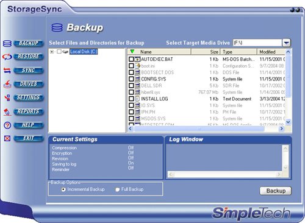305x223 pixels.
Task: Click the Backup button to start
Action: (276, 191)
